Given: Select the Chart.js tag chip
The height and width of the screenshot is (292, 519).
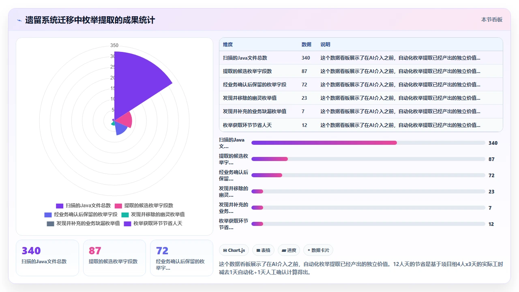Looking at the screenshot, I should point(234,250).
